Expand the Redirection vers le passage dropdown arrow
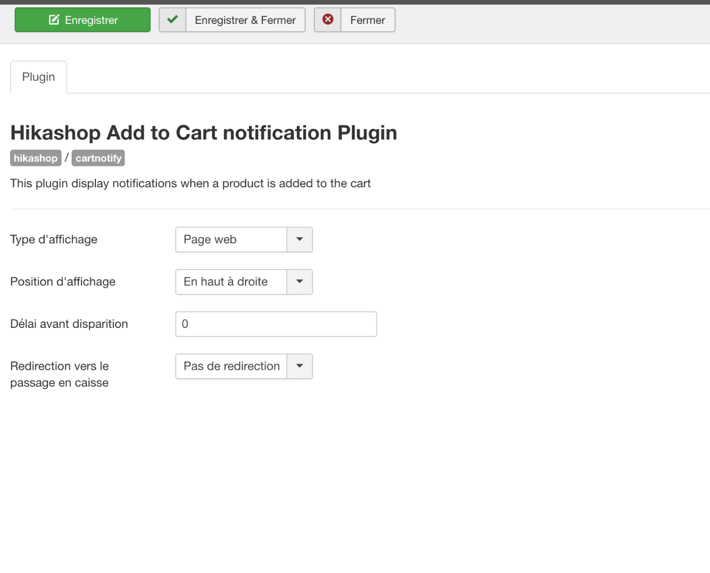 coord(300,367)
